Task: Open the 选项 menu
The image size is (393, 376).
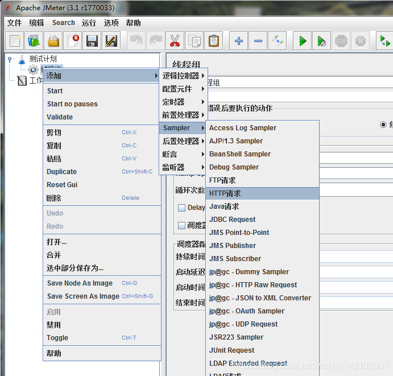Action: point(111,23)
